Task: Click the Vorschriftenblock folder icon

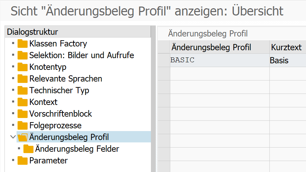Action: [x=23, y=114]
